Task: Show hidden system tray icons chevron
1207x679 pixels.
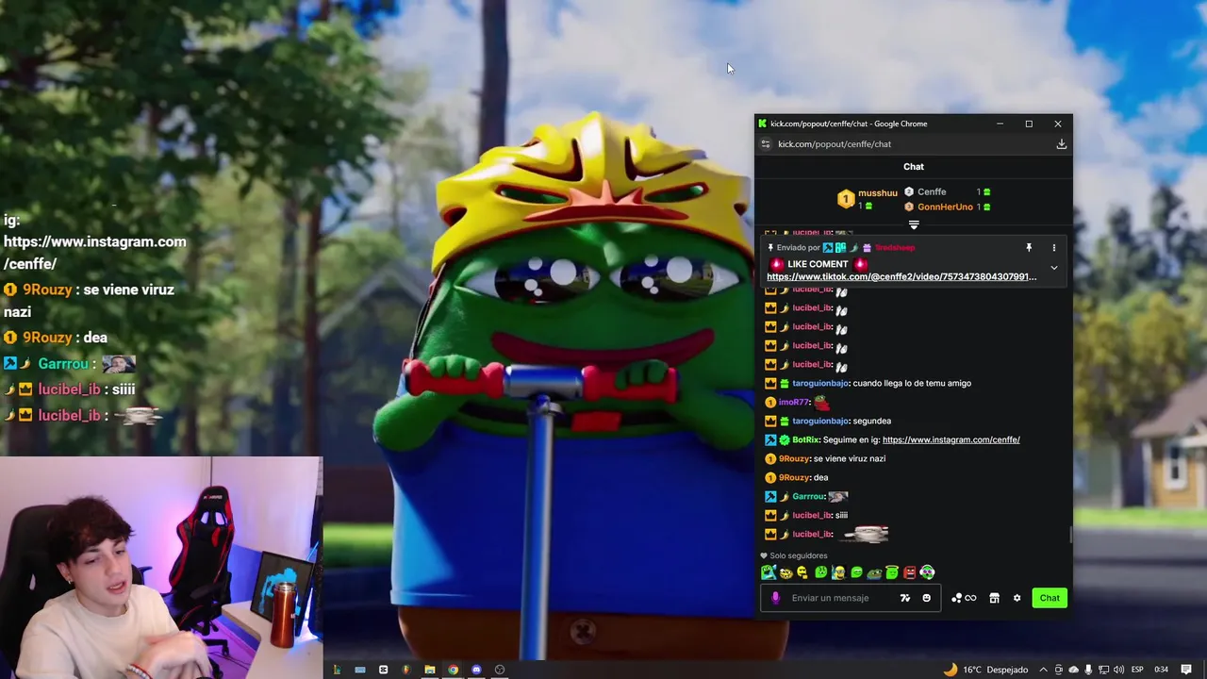Action: click(x=1043, y=670)
